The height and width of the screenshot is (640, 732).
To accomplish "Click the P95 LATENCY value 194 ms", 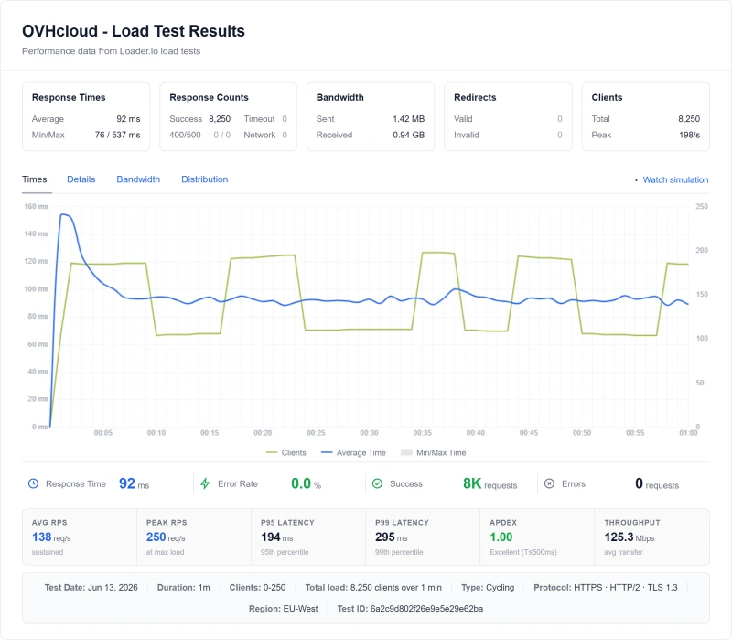I will [277, 537].
